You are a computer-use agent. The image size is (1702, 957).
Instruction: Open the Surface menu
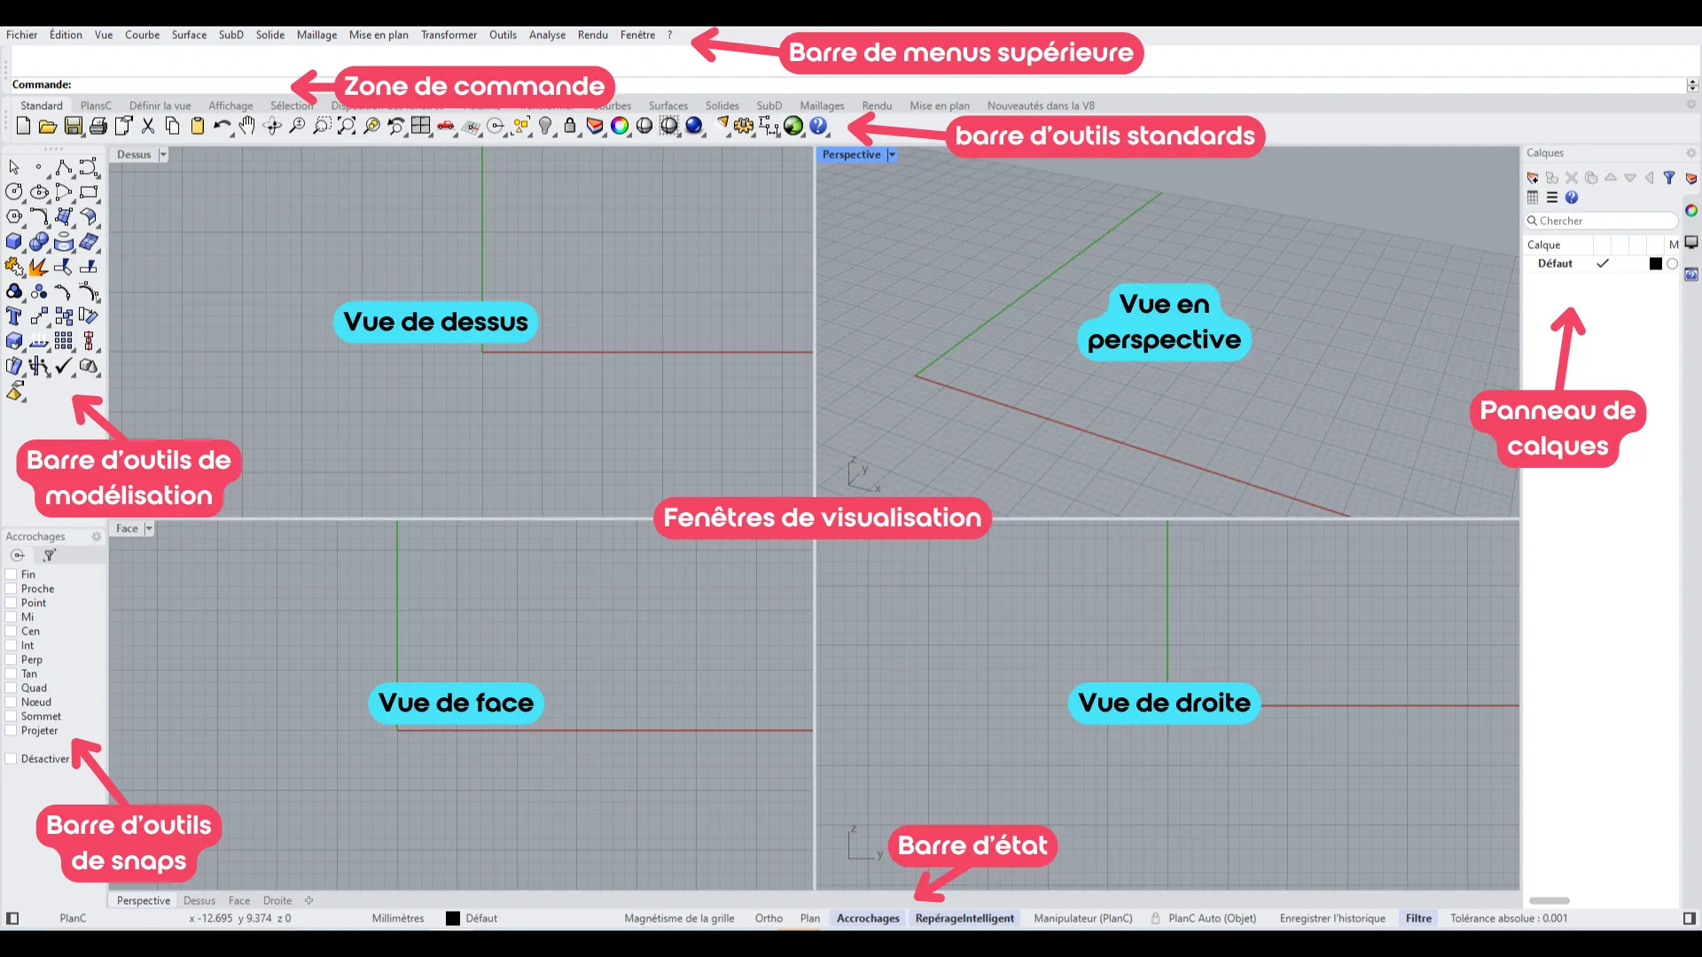click(x=189, y=35)
